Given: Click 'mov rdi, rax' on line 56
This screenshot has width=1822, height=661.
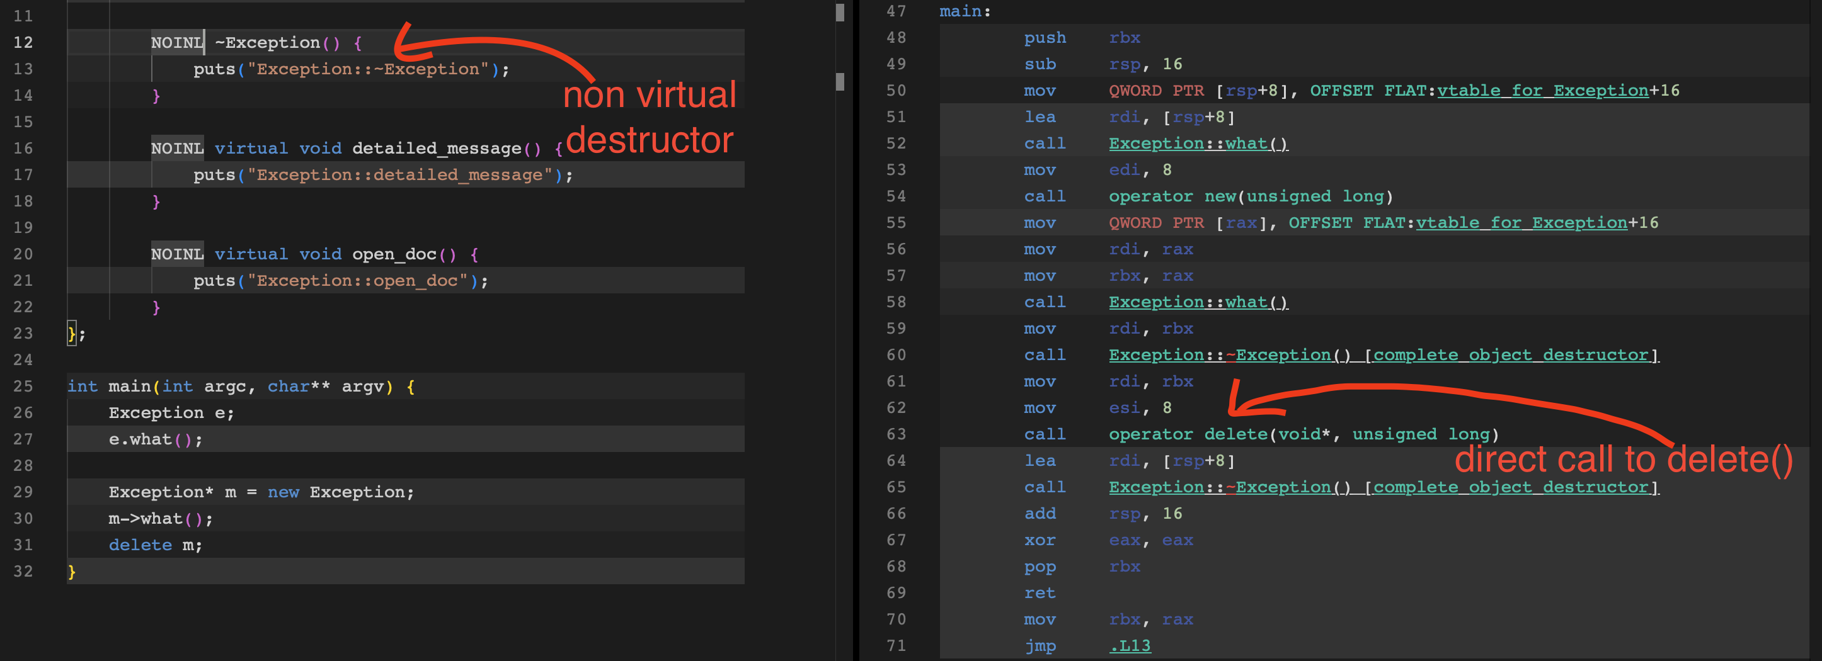Looking at the screenshot, I should click(x=1108, y=249).
